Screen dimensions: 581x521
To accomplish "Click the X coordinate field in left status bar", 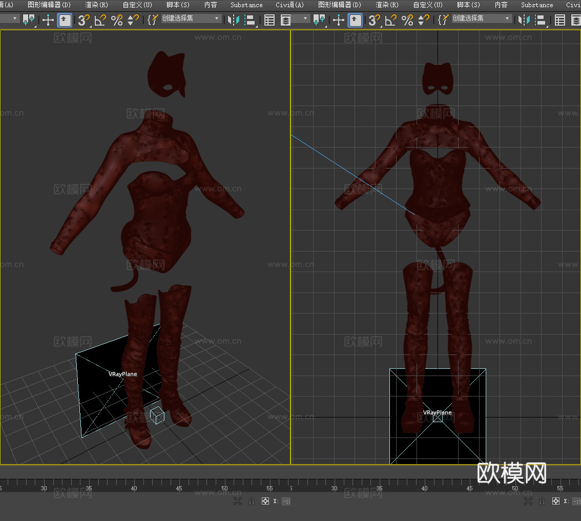I will (286, 502).
